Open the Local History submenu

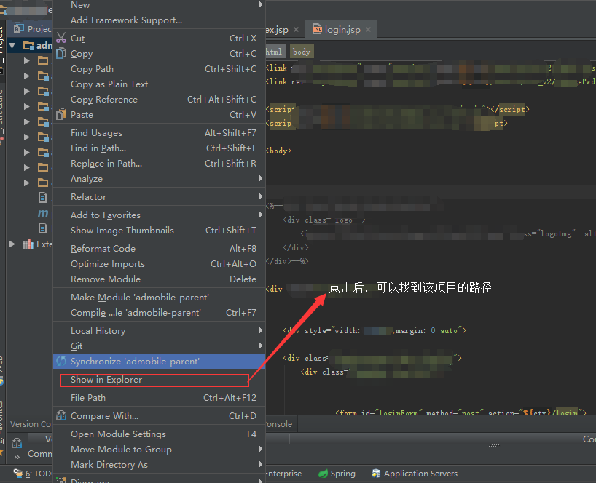point(160,331)
